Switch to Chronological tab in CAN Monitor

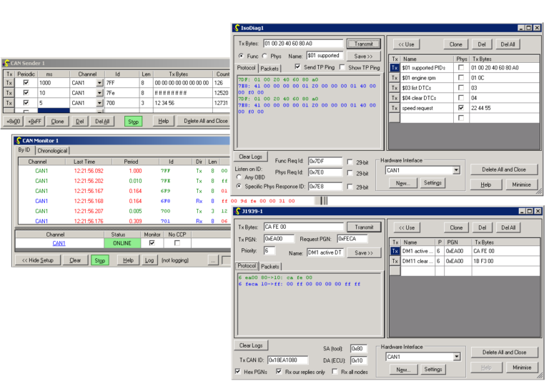[52, 151]
